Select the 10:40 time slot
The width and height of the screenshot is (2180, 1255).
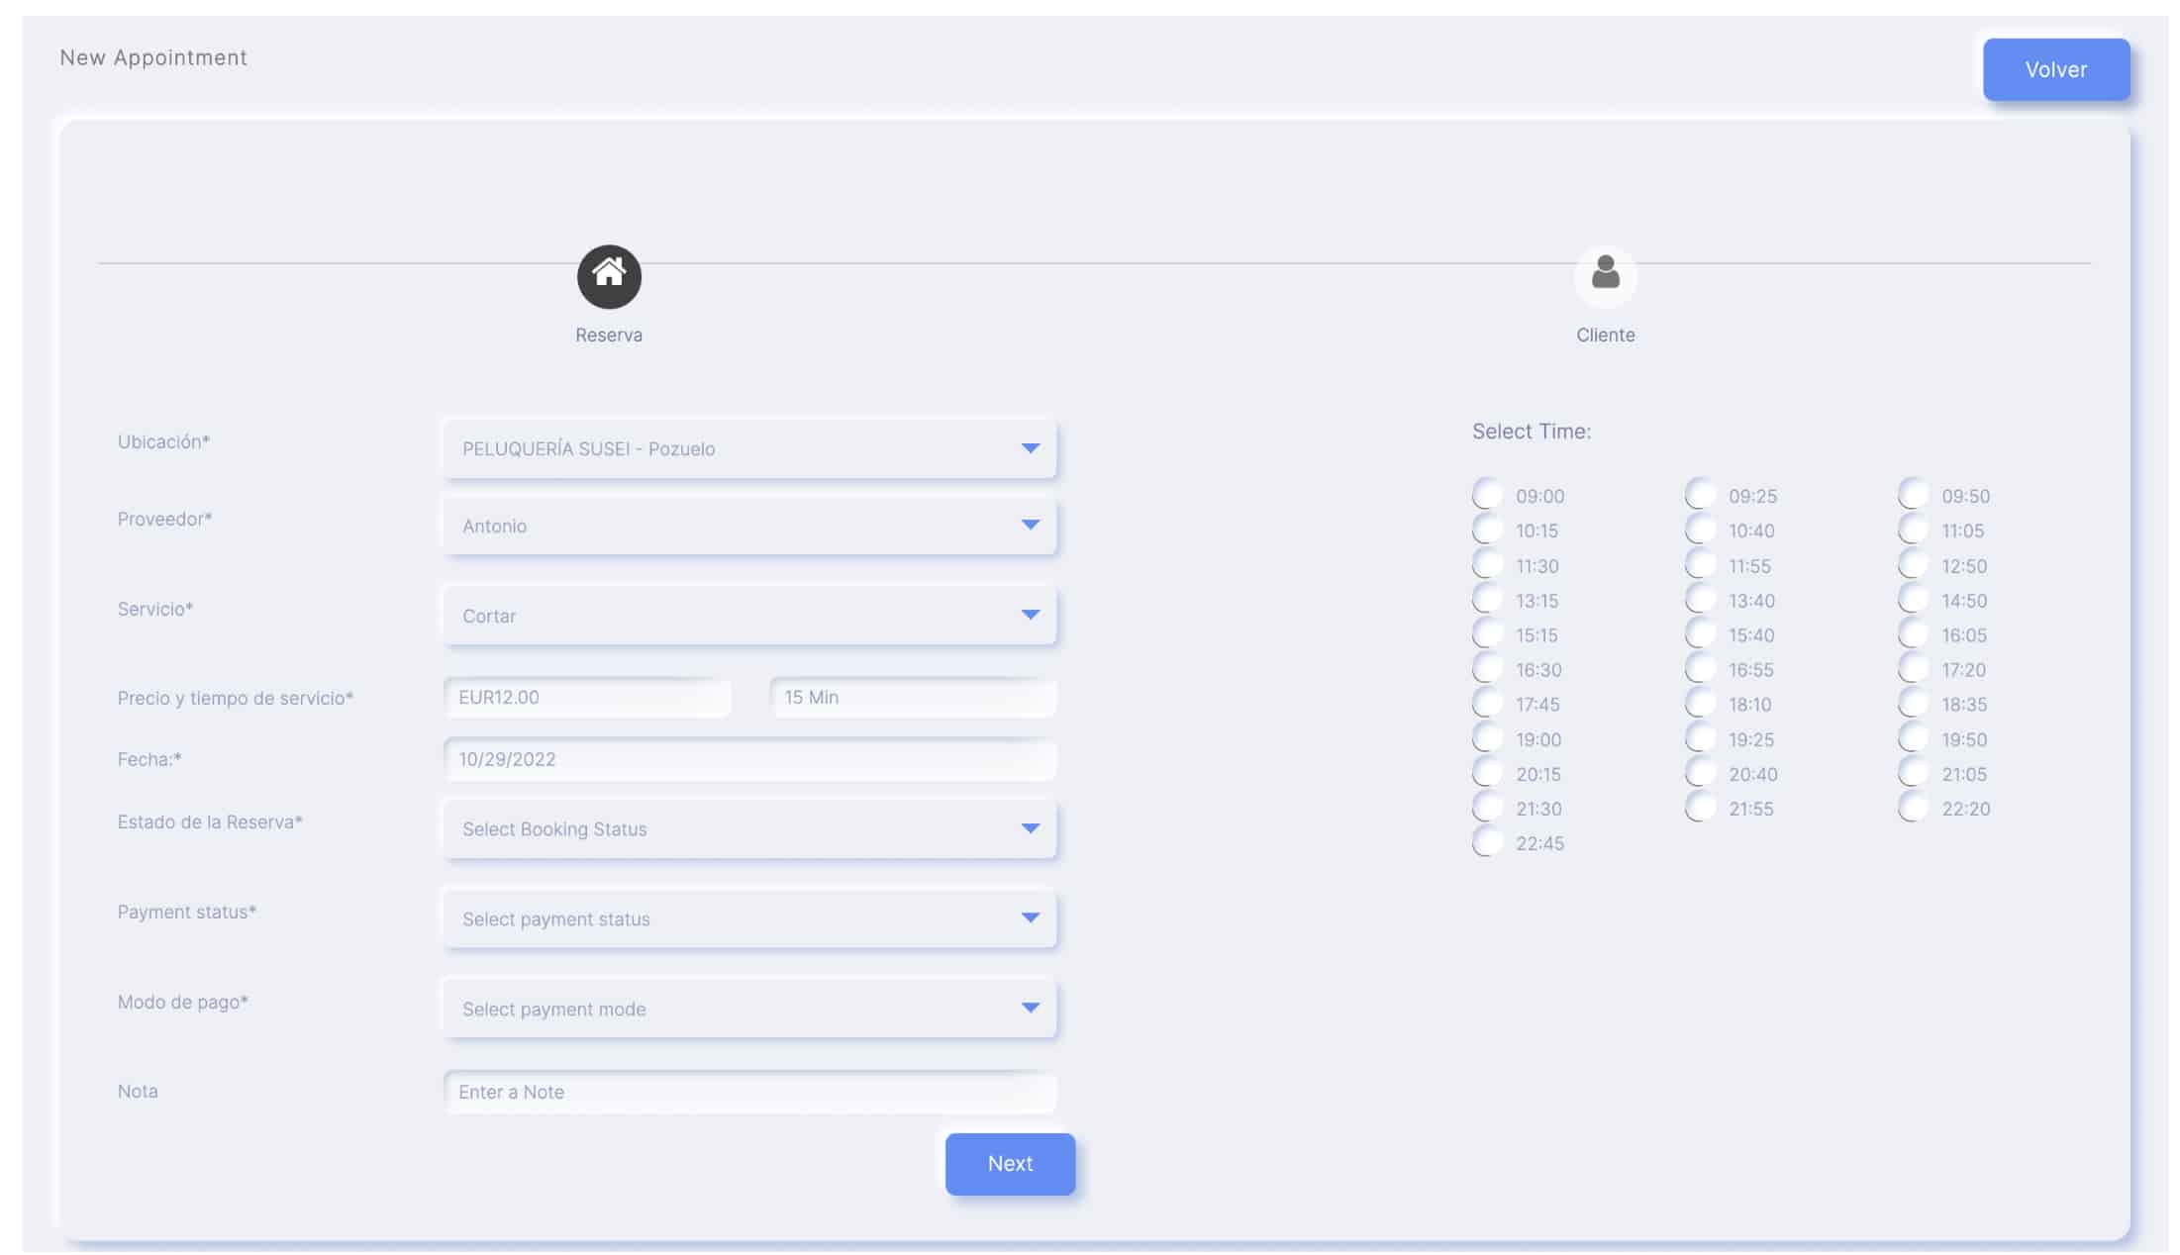click(x=1700, y=529)
